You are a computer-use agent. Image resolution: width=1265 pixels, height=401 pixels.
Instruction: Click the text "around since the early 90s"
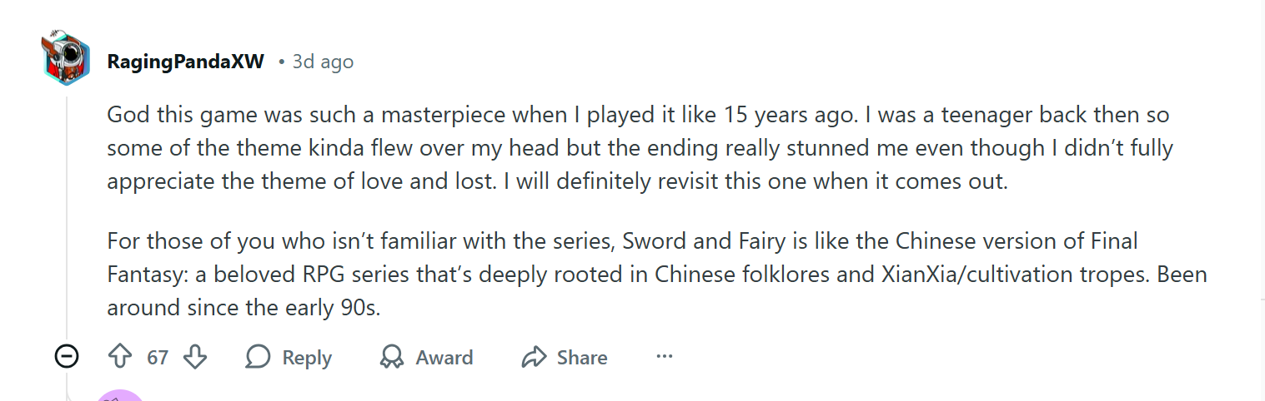pyautogui.click(x=243, y=308)
